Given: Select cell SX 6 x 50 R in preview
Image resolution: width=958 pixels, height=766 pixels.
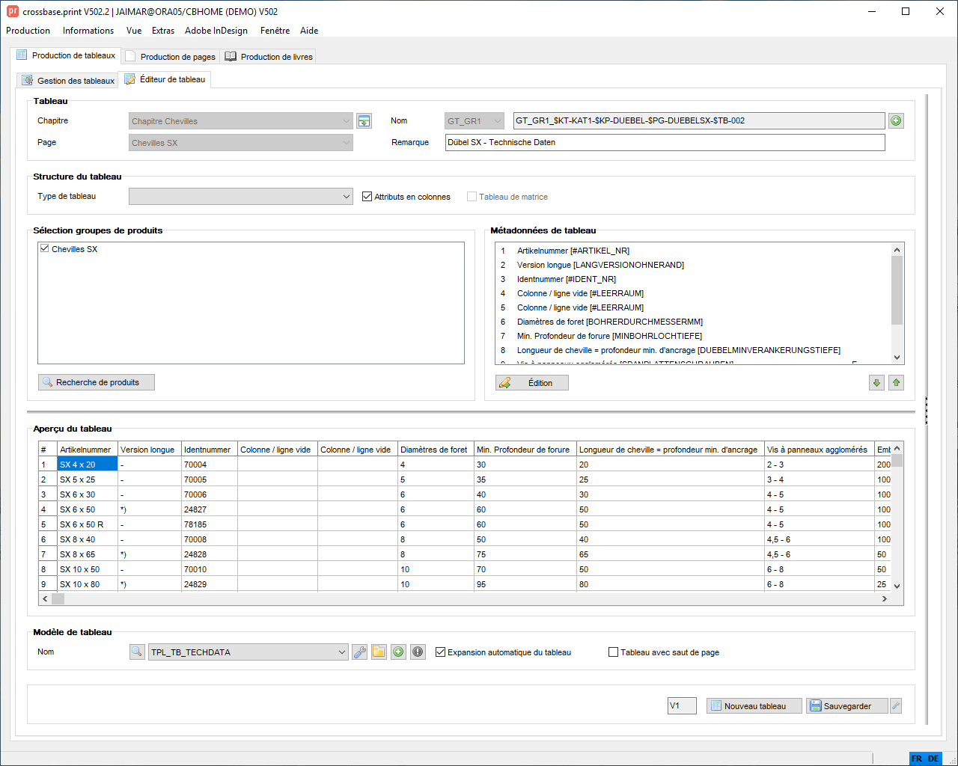Looking at the screenshot, I should [87, 524].
